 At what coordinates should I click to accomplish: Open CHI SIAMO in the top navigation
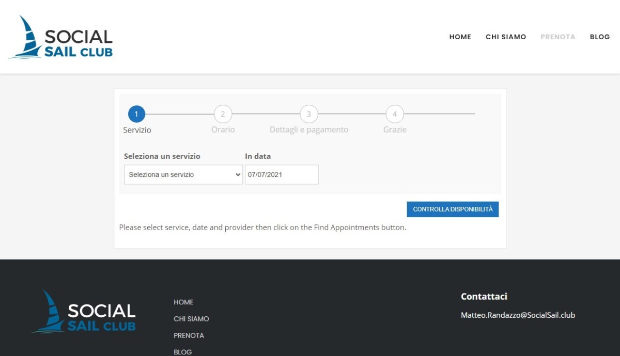point(506,37)
